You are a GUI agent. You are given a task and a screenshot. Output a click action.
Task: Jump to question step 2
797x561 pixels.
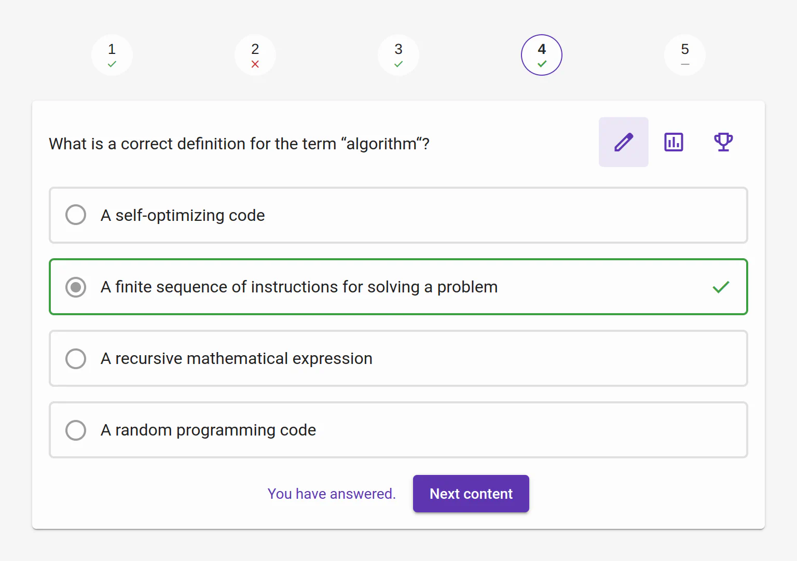coord(255,55)
